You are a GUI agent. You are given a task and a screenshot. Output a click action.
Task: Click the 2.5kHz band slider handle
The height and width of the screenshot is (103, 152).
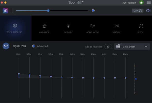pos(93,78)
